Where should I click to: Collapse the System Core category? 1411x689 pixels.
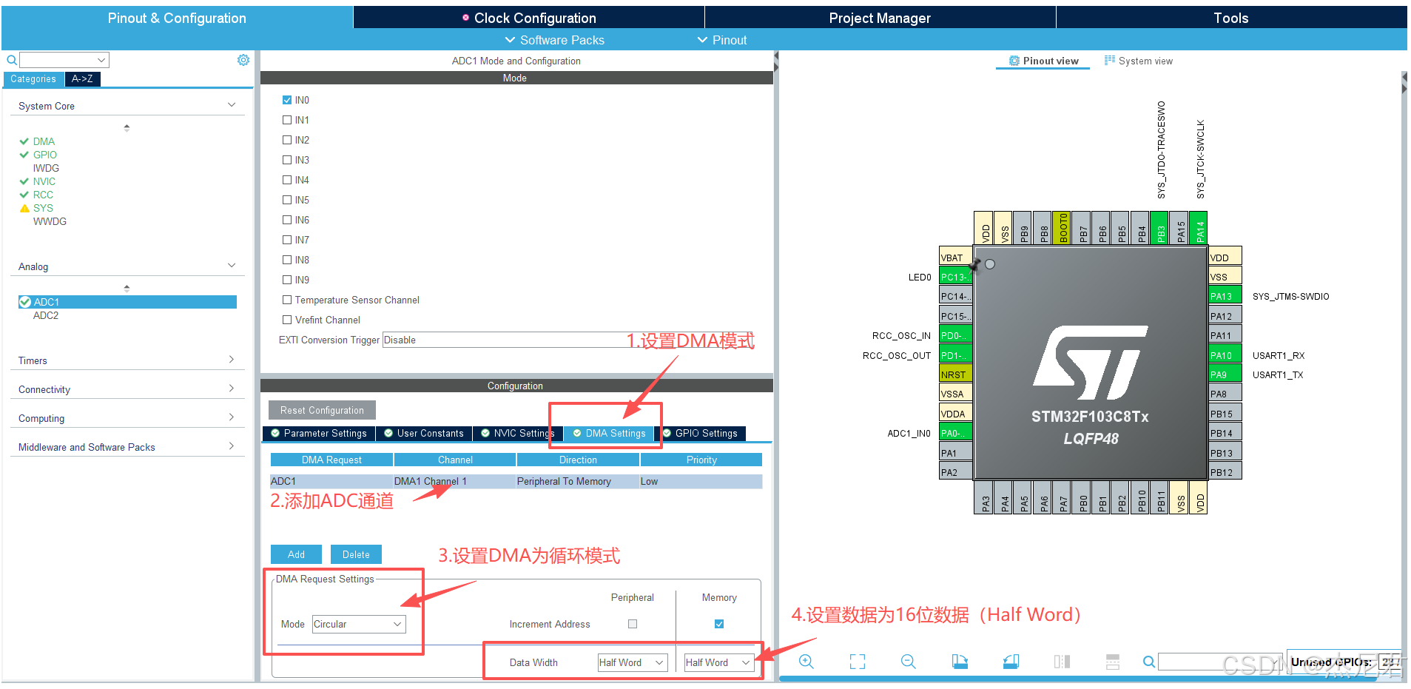coord(232,105)
